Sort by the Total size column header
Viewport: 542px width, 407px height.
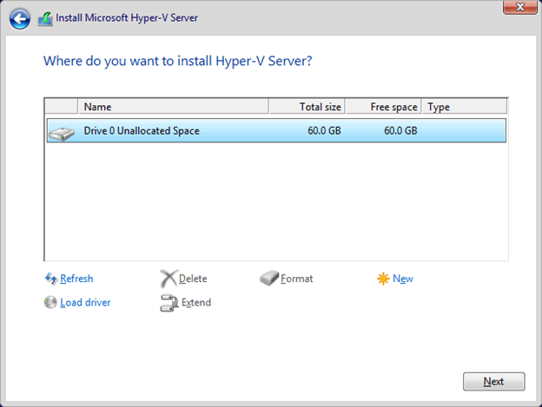pos(307,107)
